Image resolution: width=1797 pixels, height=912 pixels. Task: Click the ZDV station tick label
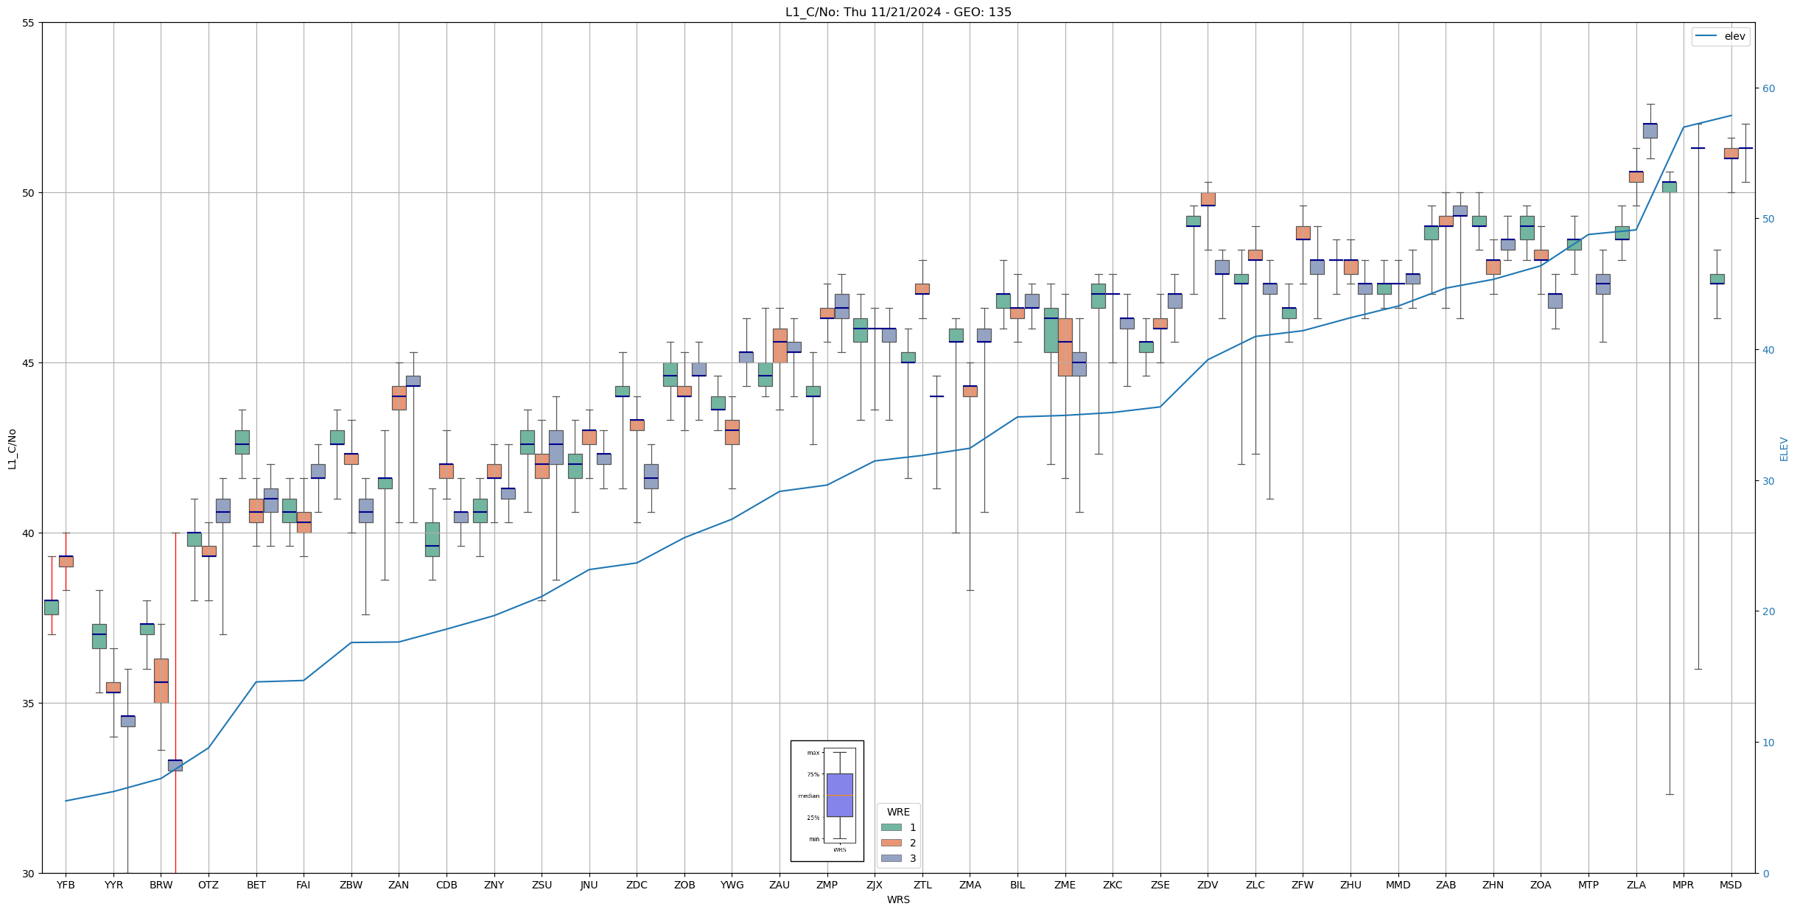(x=1208, y=885)
